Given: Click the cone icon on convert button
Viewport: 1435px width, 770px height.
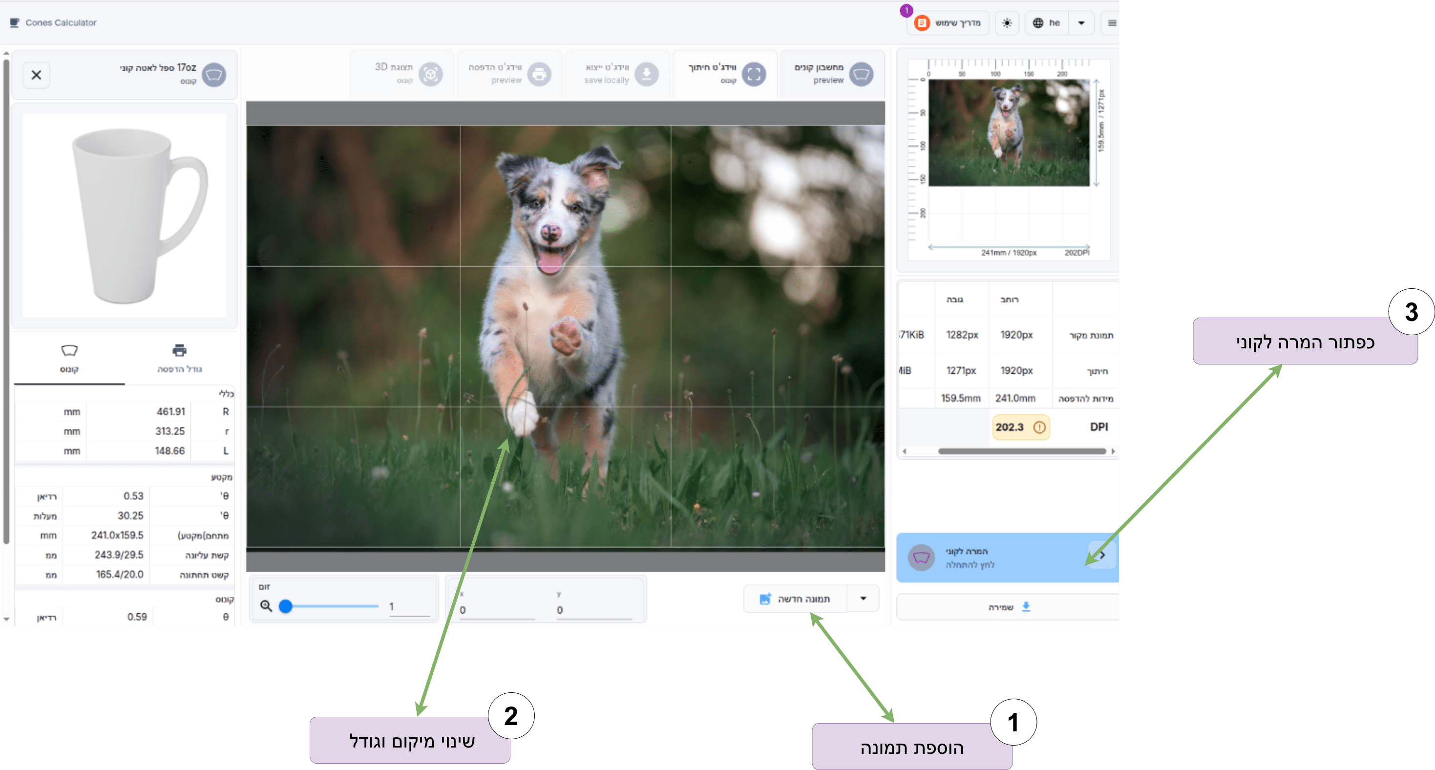Looking at the screenshot, I should click(921, 558).
